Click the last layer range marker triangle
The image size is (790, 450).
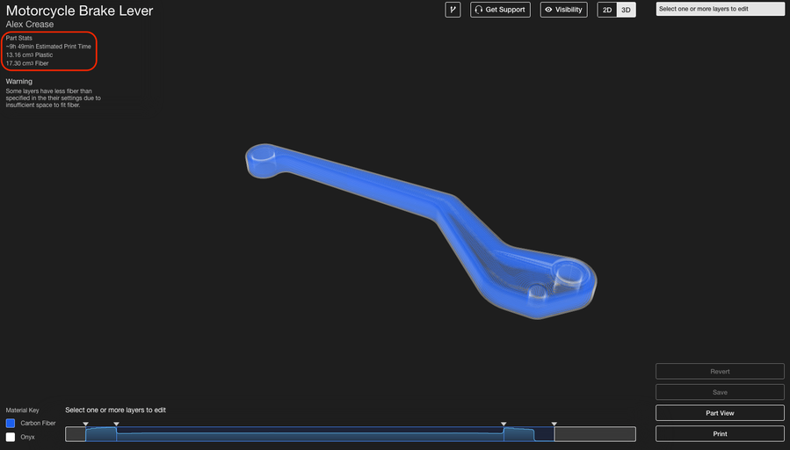click(x=554, y=425)
